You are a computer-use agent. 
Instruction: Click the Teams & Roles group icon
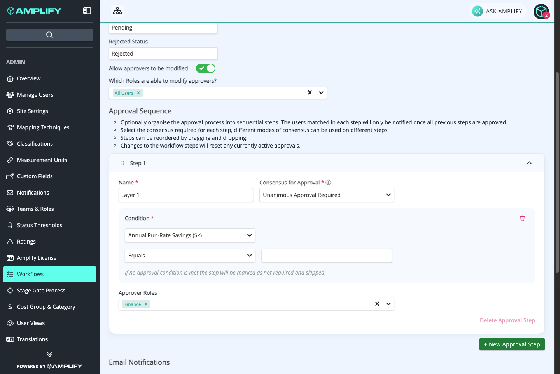coord(10,209)
